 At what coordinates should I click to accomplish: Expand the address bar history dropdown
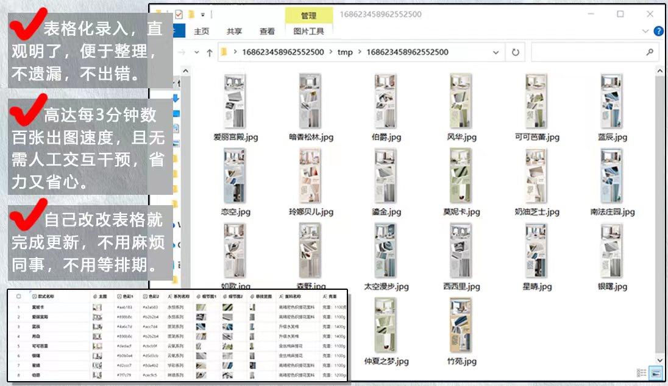[497, 52]
